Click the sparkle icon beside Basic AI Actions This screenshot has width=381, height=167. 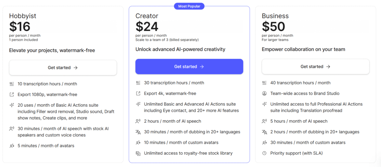[x=12, y=105]
